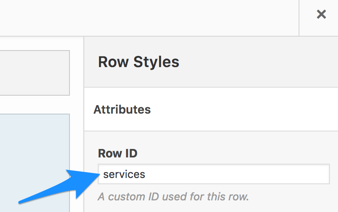Click the white gutter between row boxes
This screenshot has width=338, height=212.
(35, 105)
